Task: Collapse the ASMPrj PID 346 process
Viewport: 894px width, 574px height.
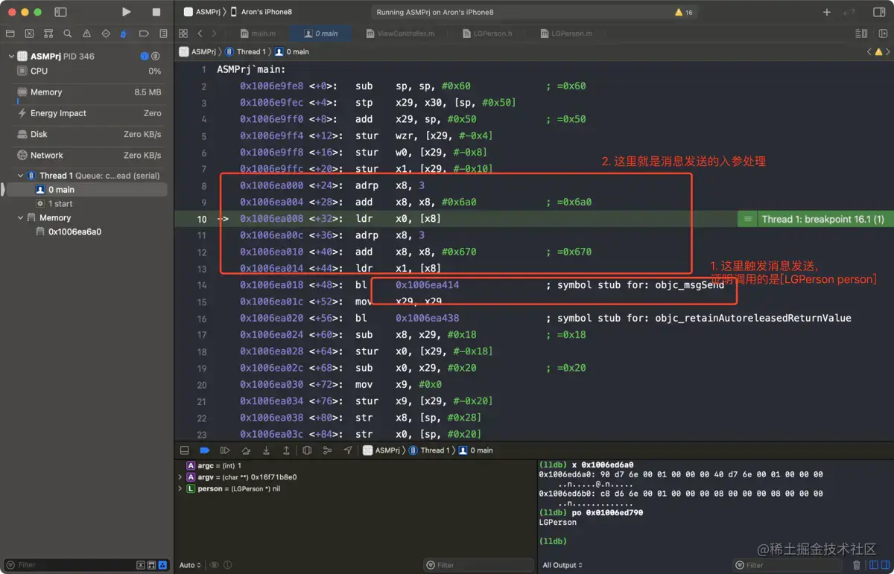Action: 11,57
